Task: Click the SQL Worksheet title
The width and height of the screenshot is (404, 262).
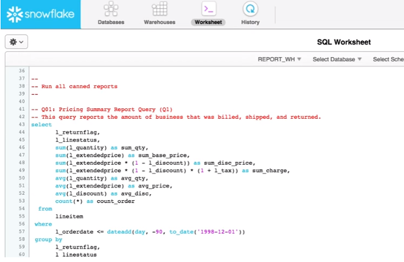Action: click(343, 42)
